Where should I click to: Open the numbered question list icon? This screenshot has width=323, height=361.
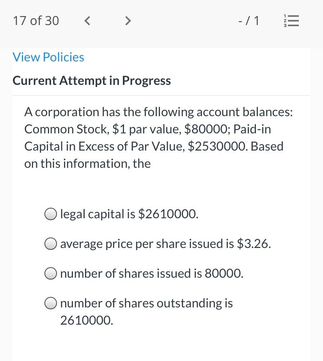[x=291, y=21]
